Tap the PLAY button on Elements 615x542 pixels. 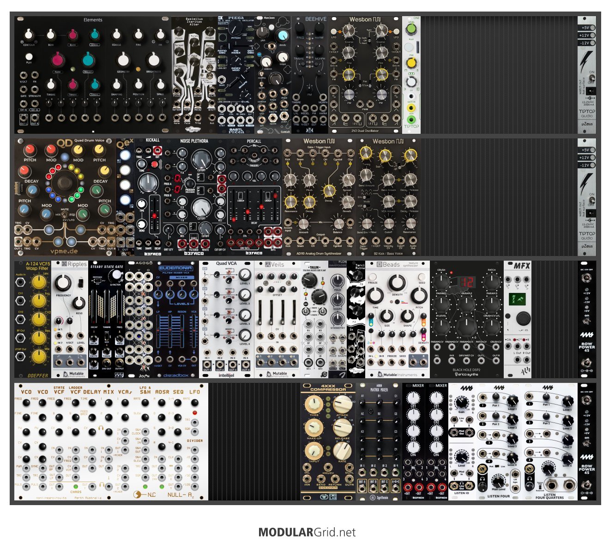pyautogui.click(x=29, y=56)
